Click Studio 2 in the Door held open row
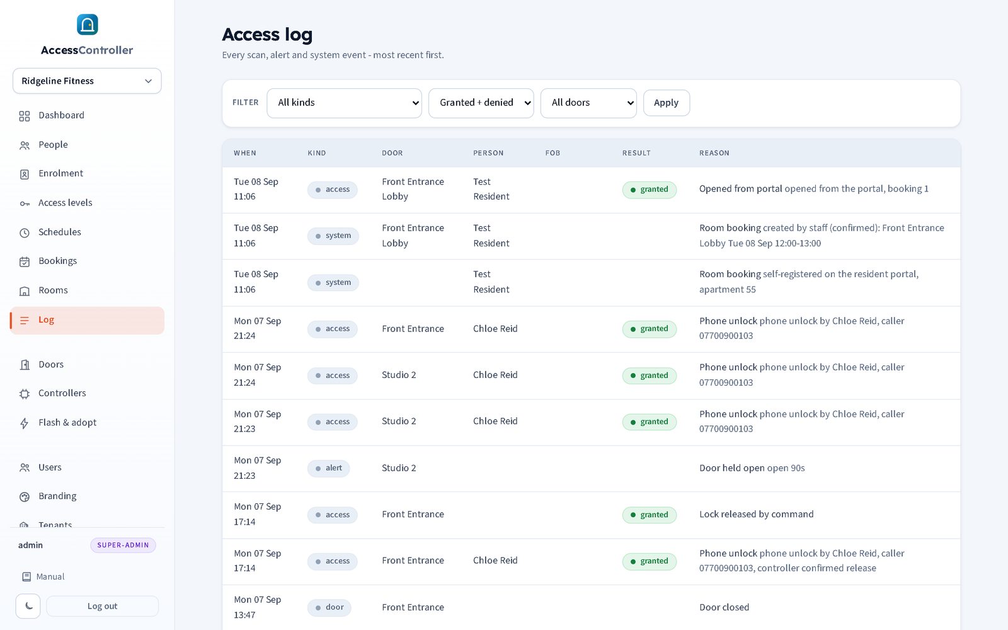 coord(399,468)
